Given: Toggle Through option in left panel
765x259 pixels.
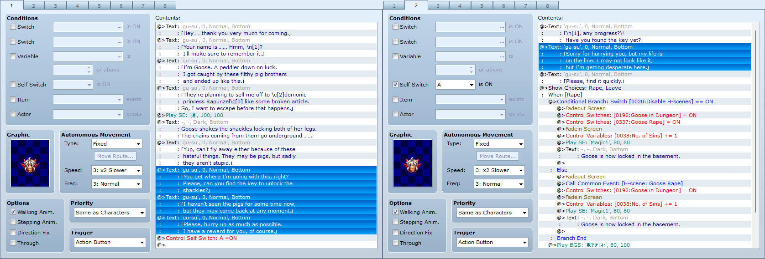Looking at the screenshot, I should (13, 243).
